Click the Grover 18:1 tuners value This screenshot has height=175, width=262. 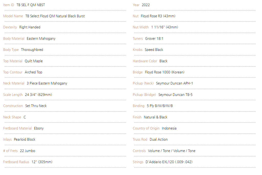click(x=154, y=39)
